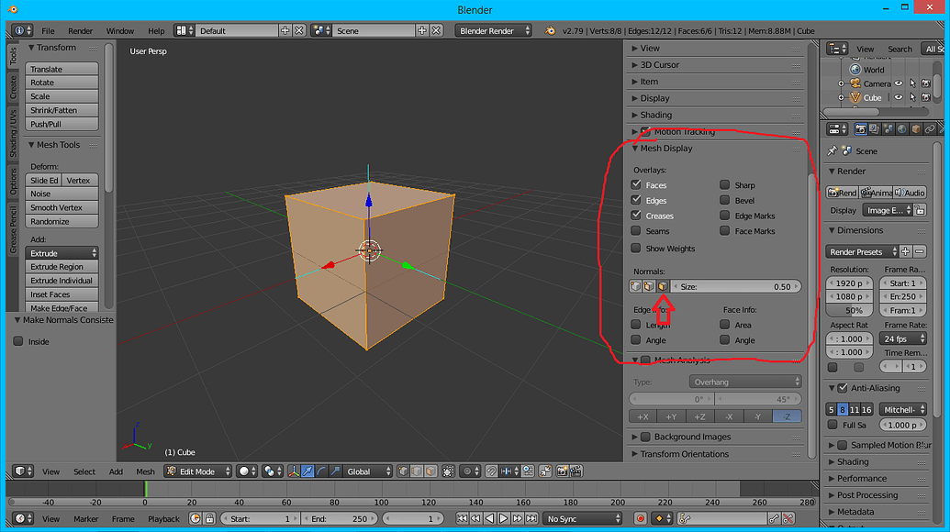Viewport: 950px width, 532px height.
Task: Open the Render menu
Action: (80, 31)
